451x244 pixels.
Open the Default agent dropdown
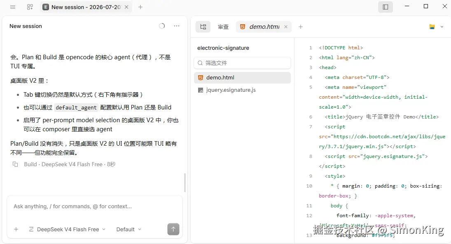(129, 229)
